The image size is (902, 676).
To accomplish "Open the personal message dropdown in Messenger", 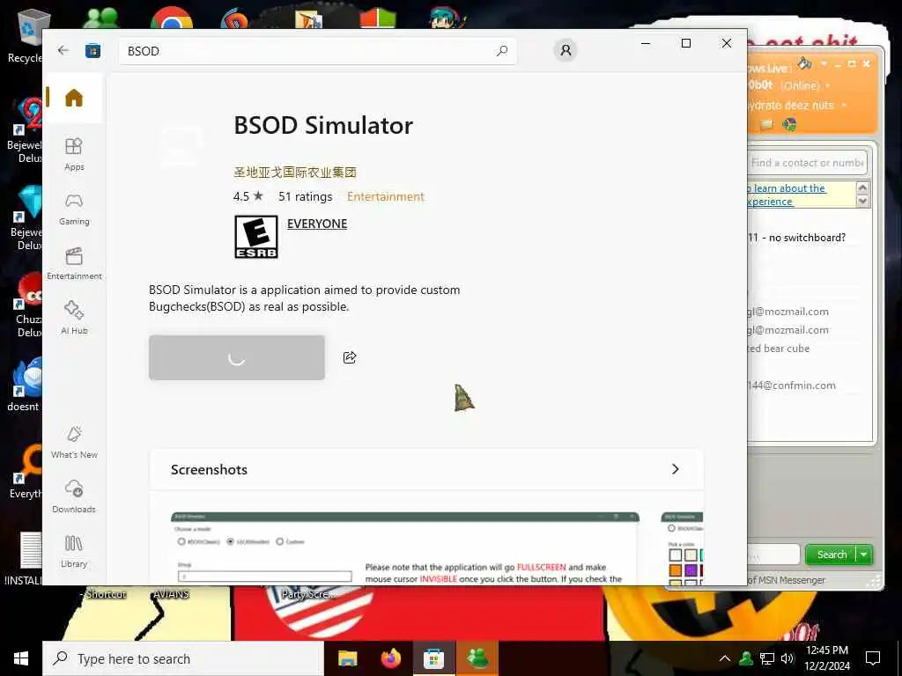I will click(x=844, y=106).
